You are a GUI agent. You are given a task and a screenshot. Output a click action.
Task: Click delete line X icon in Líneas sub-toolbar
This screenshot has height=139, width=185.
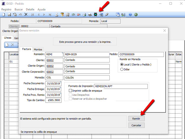(12, 45)
